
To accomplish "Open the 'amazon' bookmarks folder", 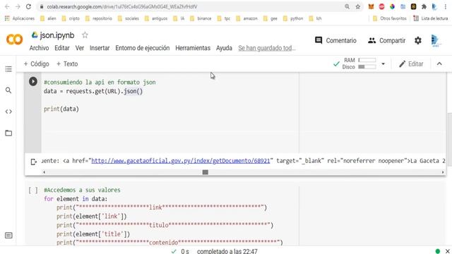I will (x=246, y=18).
